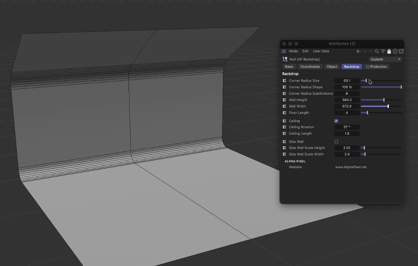418x266 pixels.
Task: Click the Wall Width slider handle
Action: pyautogui.click(x=388, y=106)
